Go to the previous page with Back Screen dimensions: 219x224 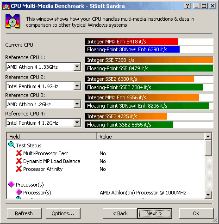click(120, 213)
